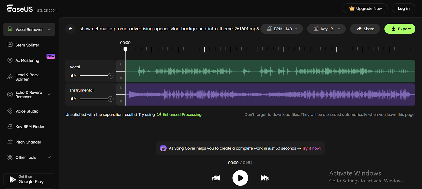The image size is (422, 189).
Task: Click the Vocal track volume slider knob
Action: pyautogui.click(x=111, y=76)
